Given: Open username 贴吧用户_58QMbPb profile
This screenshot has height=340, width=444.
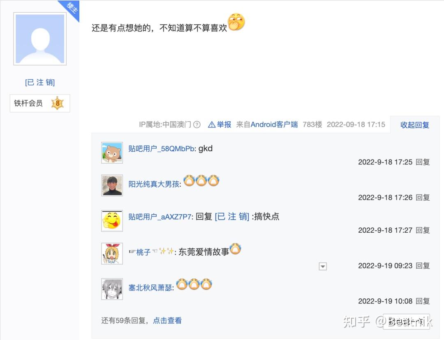Looking at the screenshot, I should pyautogui.click(x=162, y=149).
